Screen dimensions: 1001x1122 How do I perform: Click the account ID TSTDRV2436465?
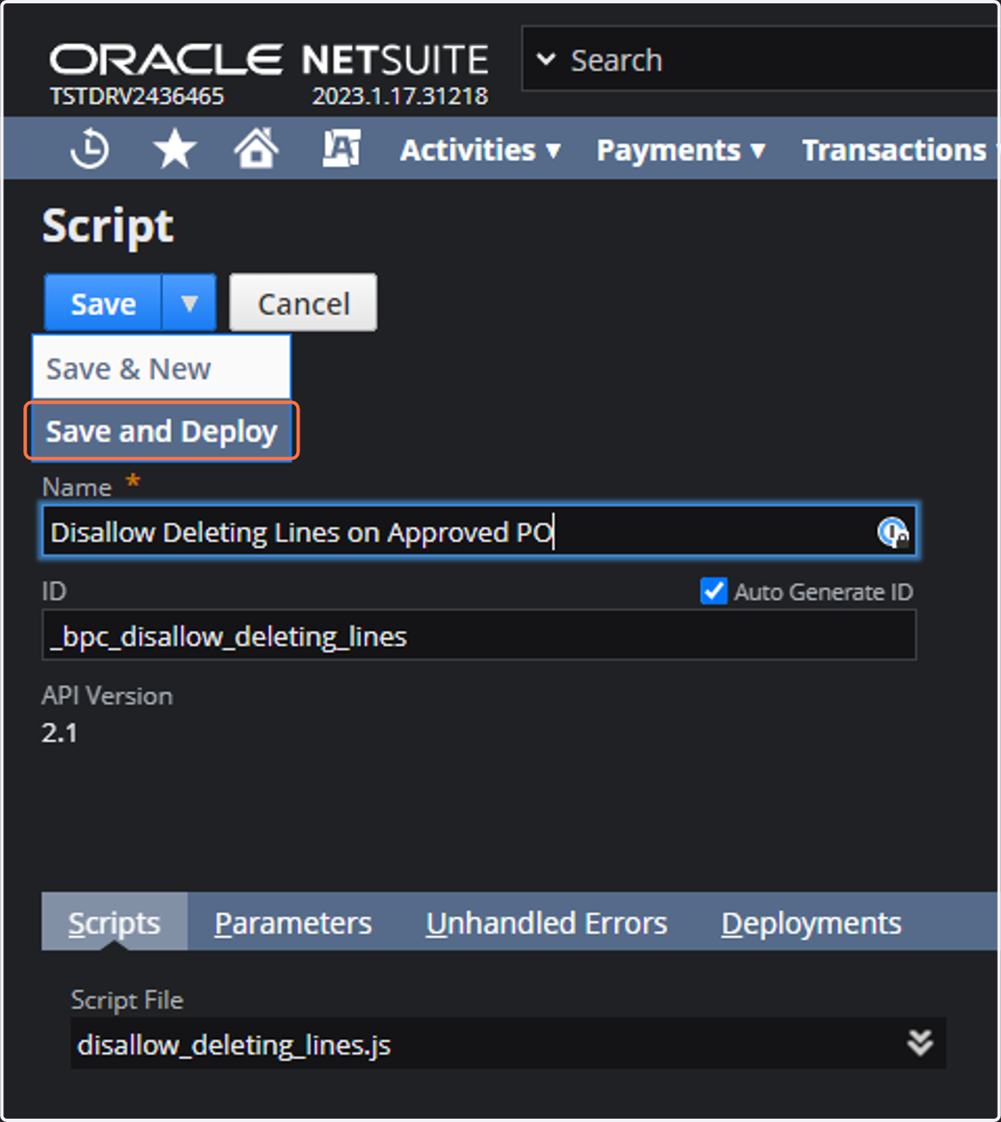click(137, 96)
